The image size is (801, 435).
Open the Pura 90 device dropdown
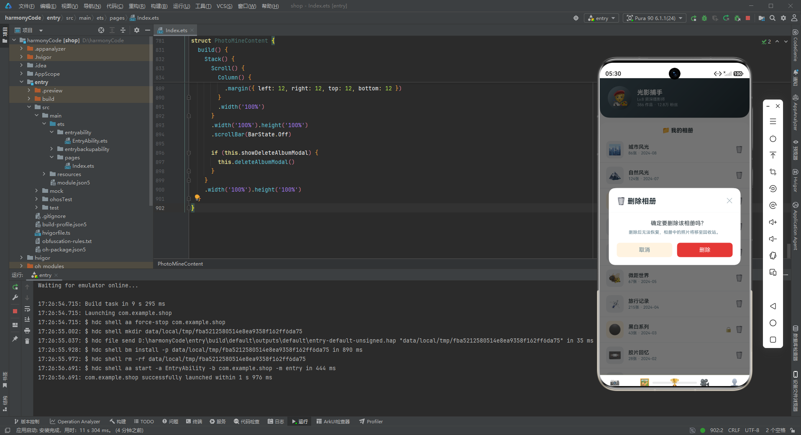tap(655, 18)
